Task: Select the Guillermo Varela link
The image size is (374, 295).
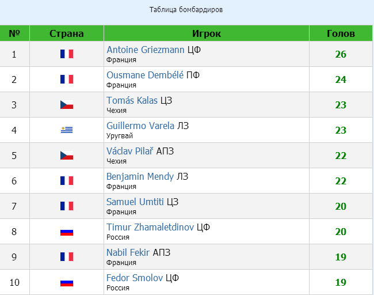Action: (140, 126)
